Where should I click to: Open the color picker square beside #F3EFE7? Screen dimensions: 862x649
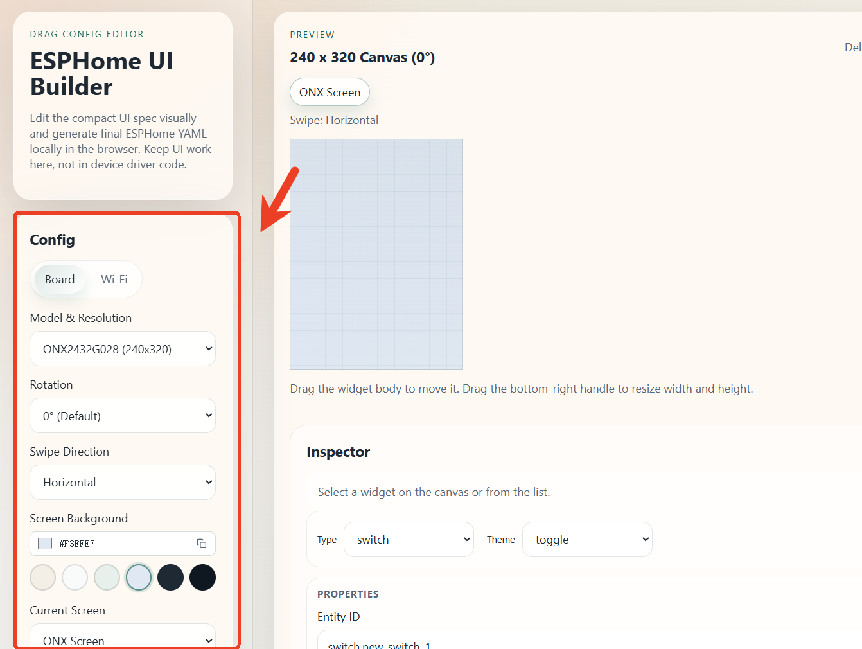tap(45, 544)
